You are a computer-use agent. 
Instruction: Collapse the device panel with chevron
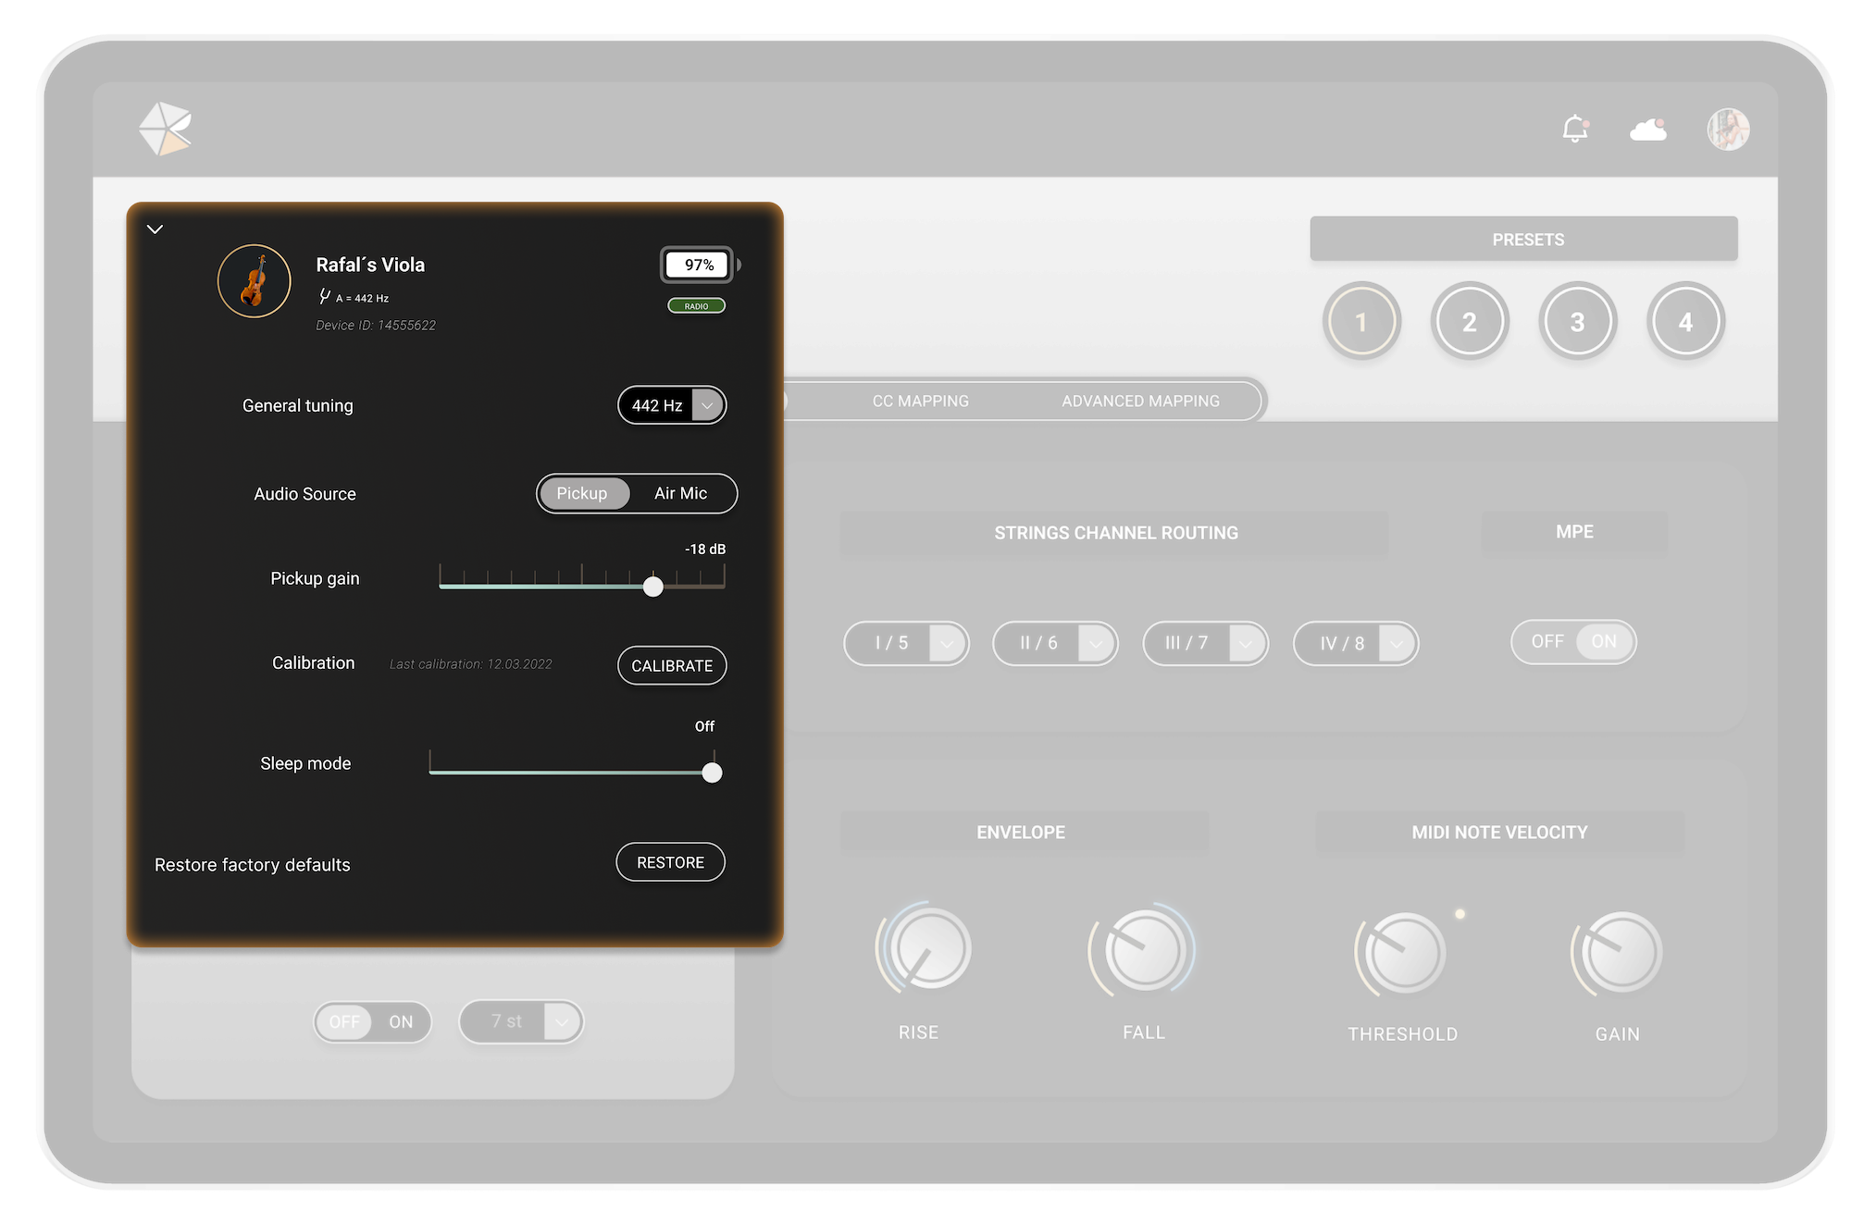[x=155, y=229]
